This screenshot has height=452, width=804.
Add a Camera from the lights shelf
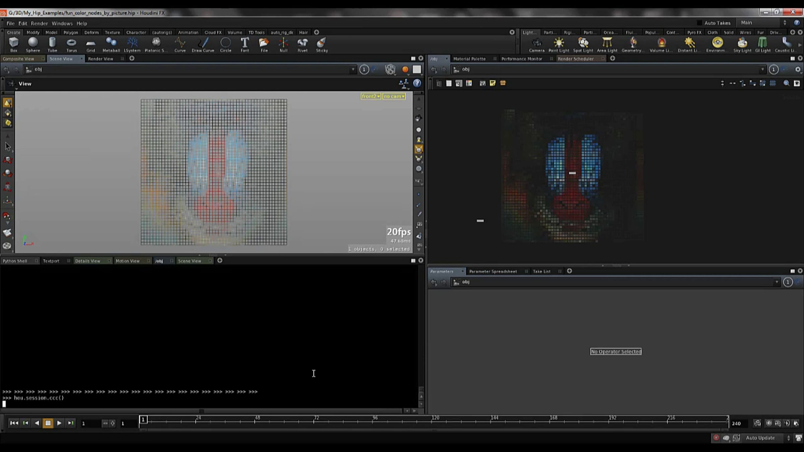[537, 45]
